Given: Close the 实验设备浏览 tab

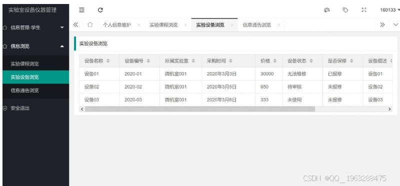Looking at the screenshot, I should click(x=232, y=25).
